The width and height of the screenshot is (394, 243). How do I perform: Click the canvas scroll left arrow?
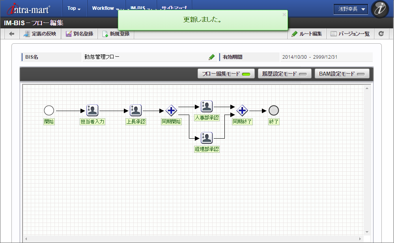click(x=26, y=239)
